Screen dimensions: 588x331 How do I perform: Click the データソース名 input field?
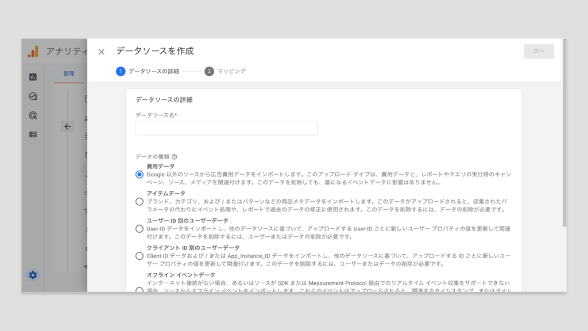coord(226,128)
